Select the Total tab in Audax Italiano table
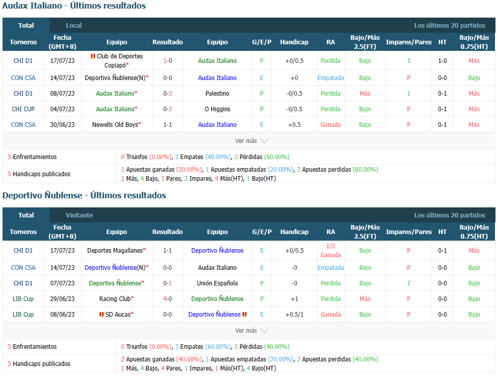Image resolution: width=498 pixels, height=376 pixels. (x=26, y=26)
